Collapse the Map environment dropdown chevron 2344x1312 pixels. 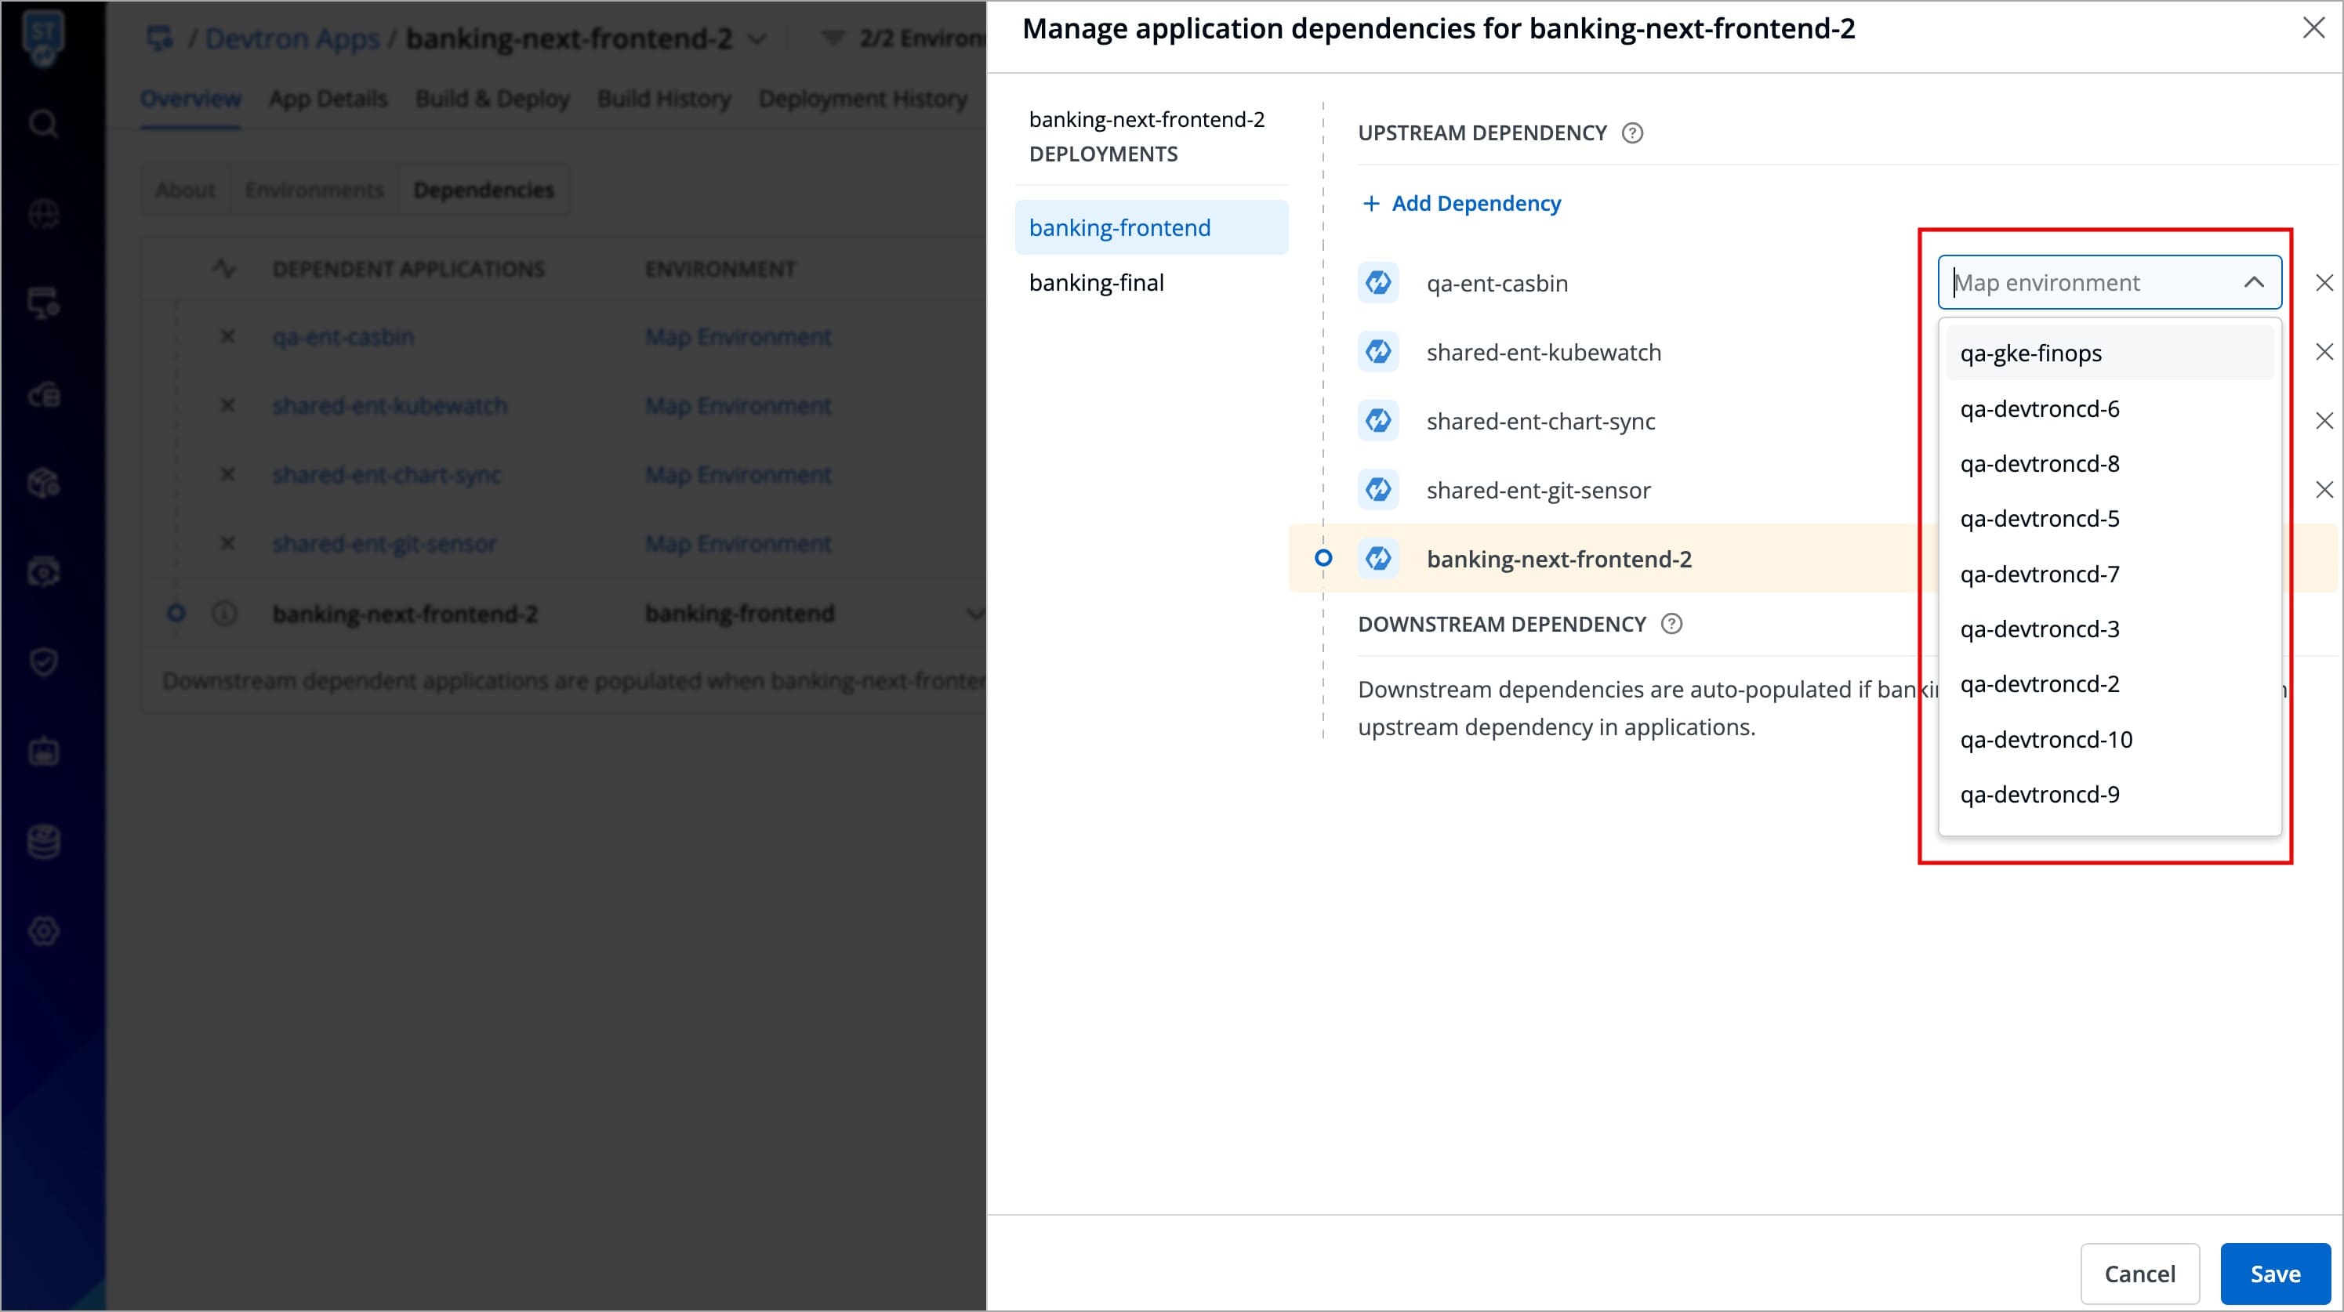tap(2253, 283)
